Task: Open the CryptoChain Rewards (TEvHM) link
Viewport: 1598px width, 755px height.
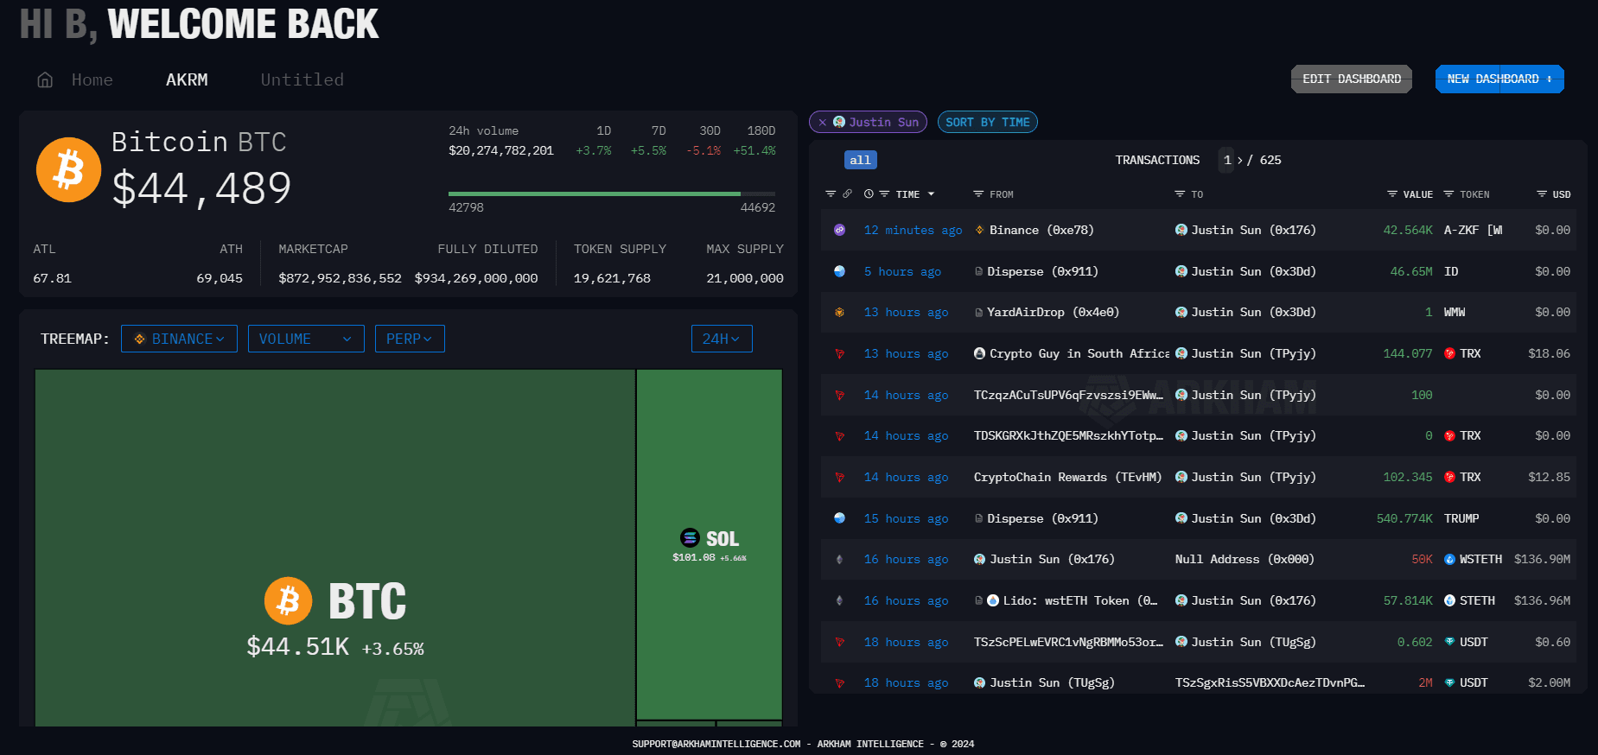Action: [1067, 477]
